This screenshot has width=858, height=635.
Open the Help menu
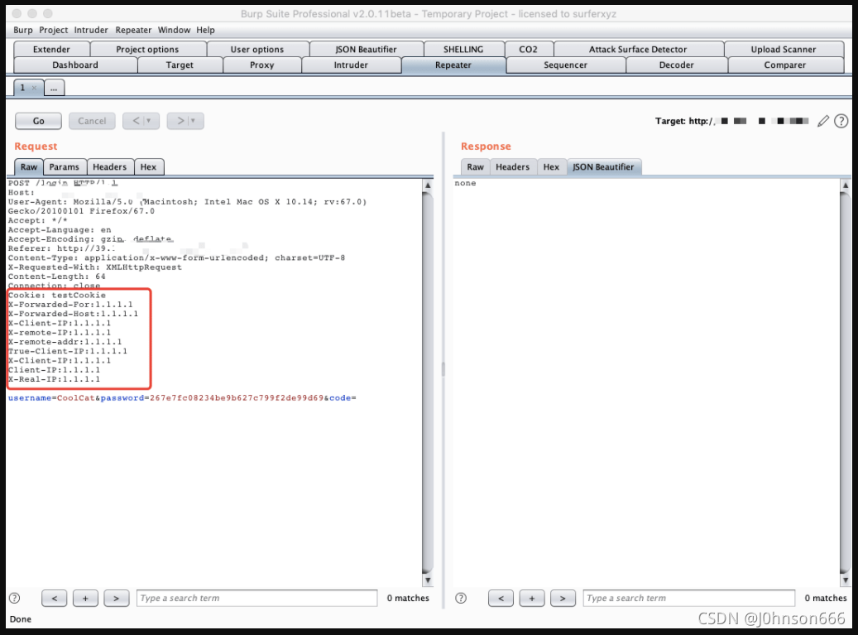pyautogui.click(x=206, y=30)
